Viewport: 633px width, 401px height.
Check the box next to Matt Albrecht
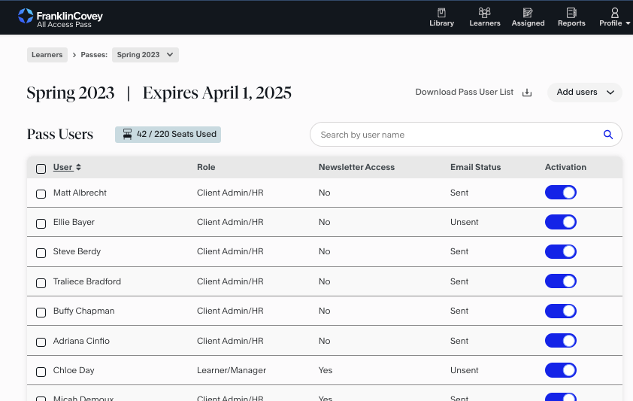point(41,193)
